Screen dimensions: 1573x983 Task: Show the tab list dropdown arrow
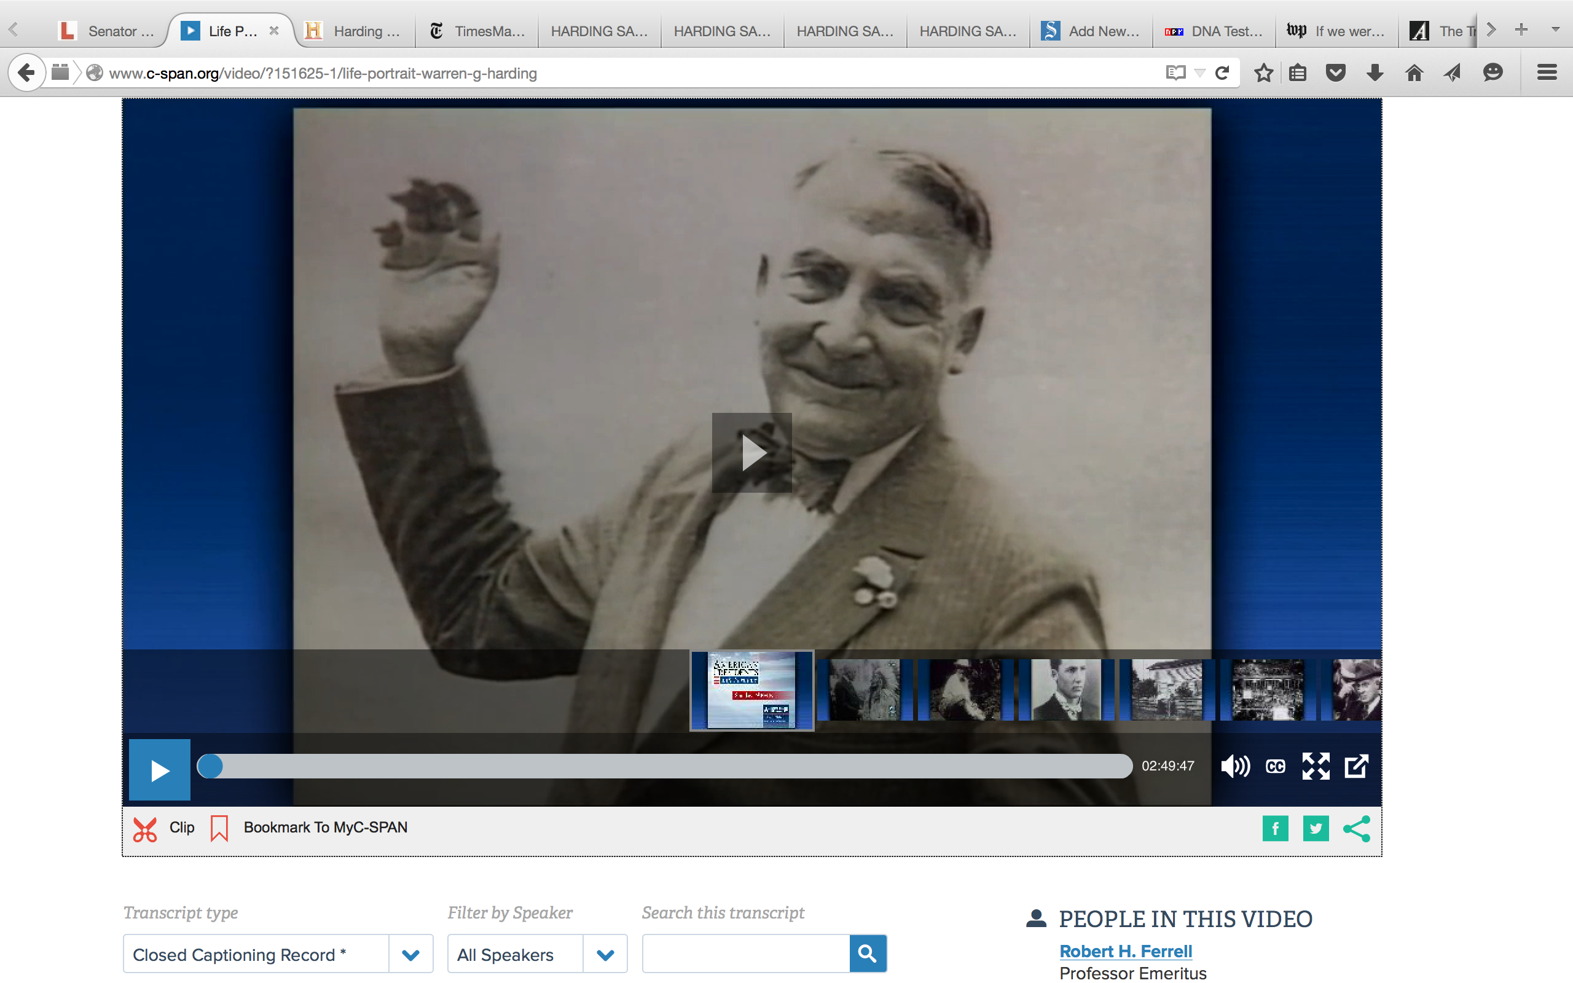[x=1555, y=30]
